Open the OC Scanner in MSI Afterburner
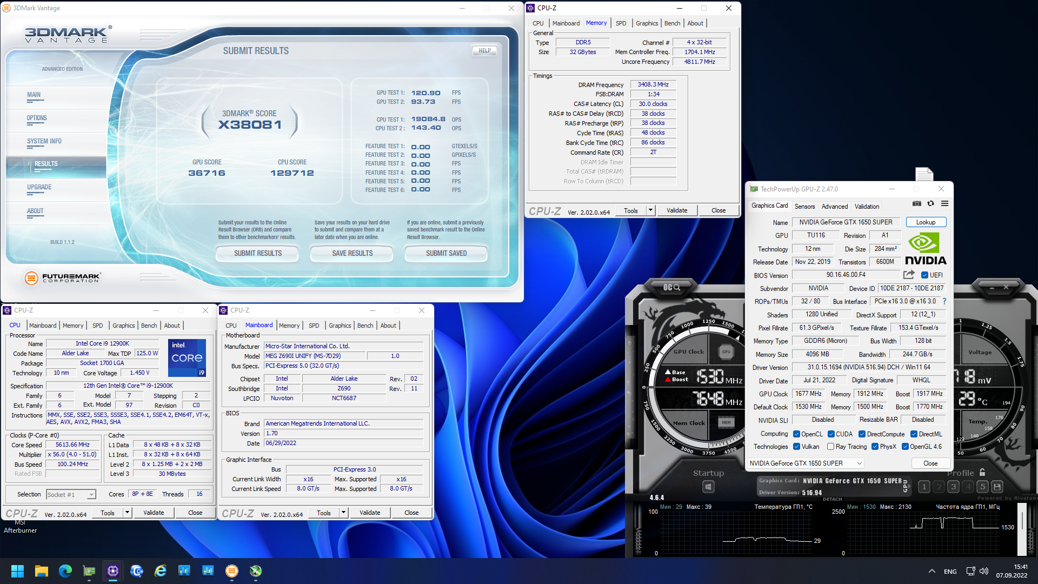Image resolution: width=1038 pixels, height=584 pixels. pos(671,287)
